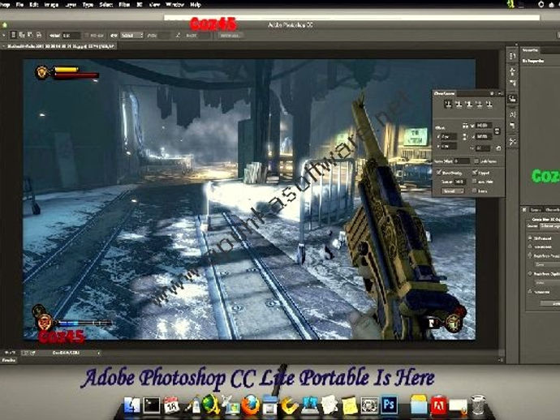Viewport: 560px width, 420px height.
Task: Toggle the Invert checkbox
Action: point(474,191)
